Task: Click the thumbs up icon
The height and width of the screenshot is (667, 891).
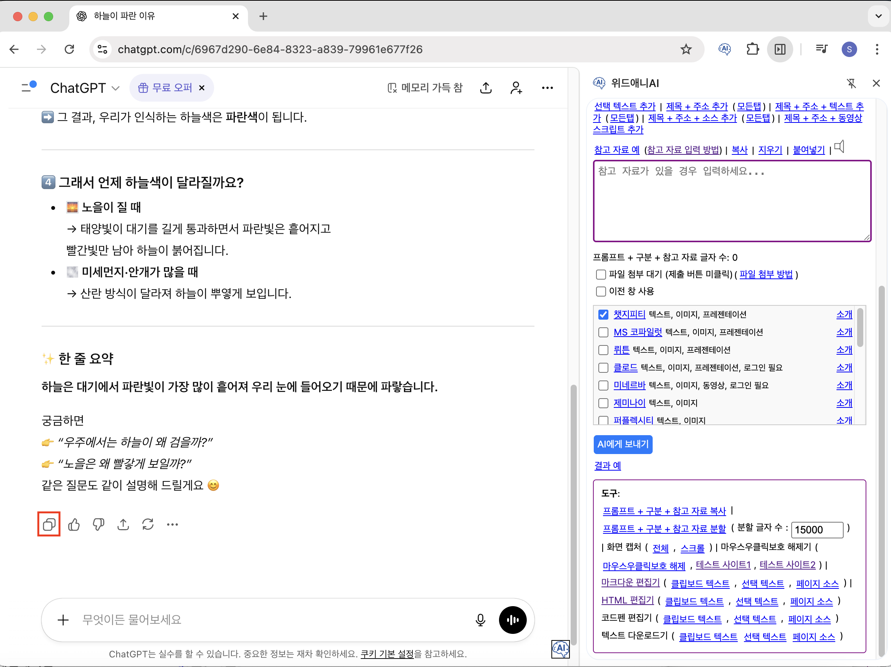Action: pos(74,525)
